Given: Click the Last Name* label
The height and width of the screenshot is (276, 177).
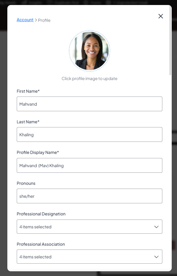Looking at the screenshot, I should coord(28,122).
